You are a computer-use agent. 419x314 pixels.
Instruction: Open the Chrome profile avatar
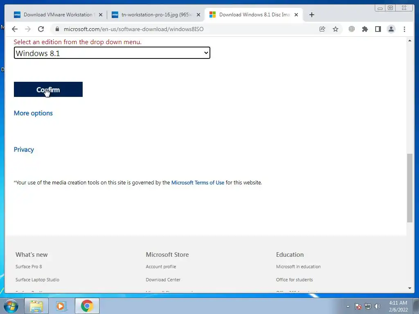391,29
